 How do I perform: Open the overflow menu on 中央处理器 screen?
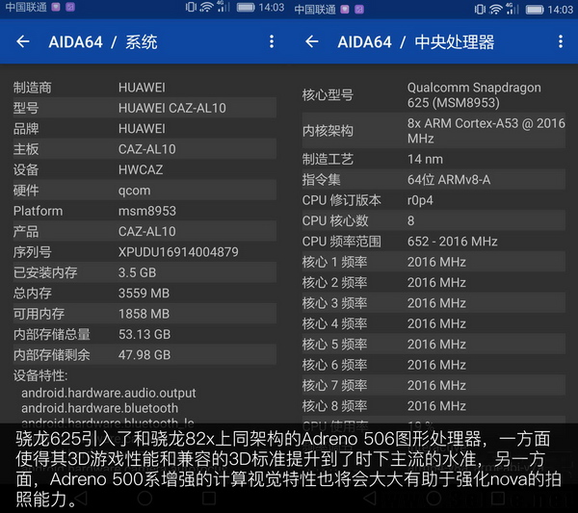pos(561,41)
